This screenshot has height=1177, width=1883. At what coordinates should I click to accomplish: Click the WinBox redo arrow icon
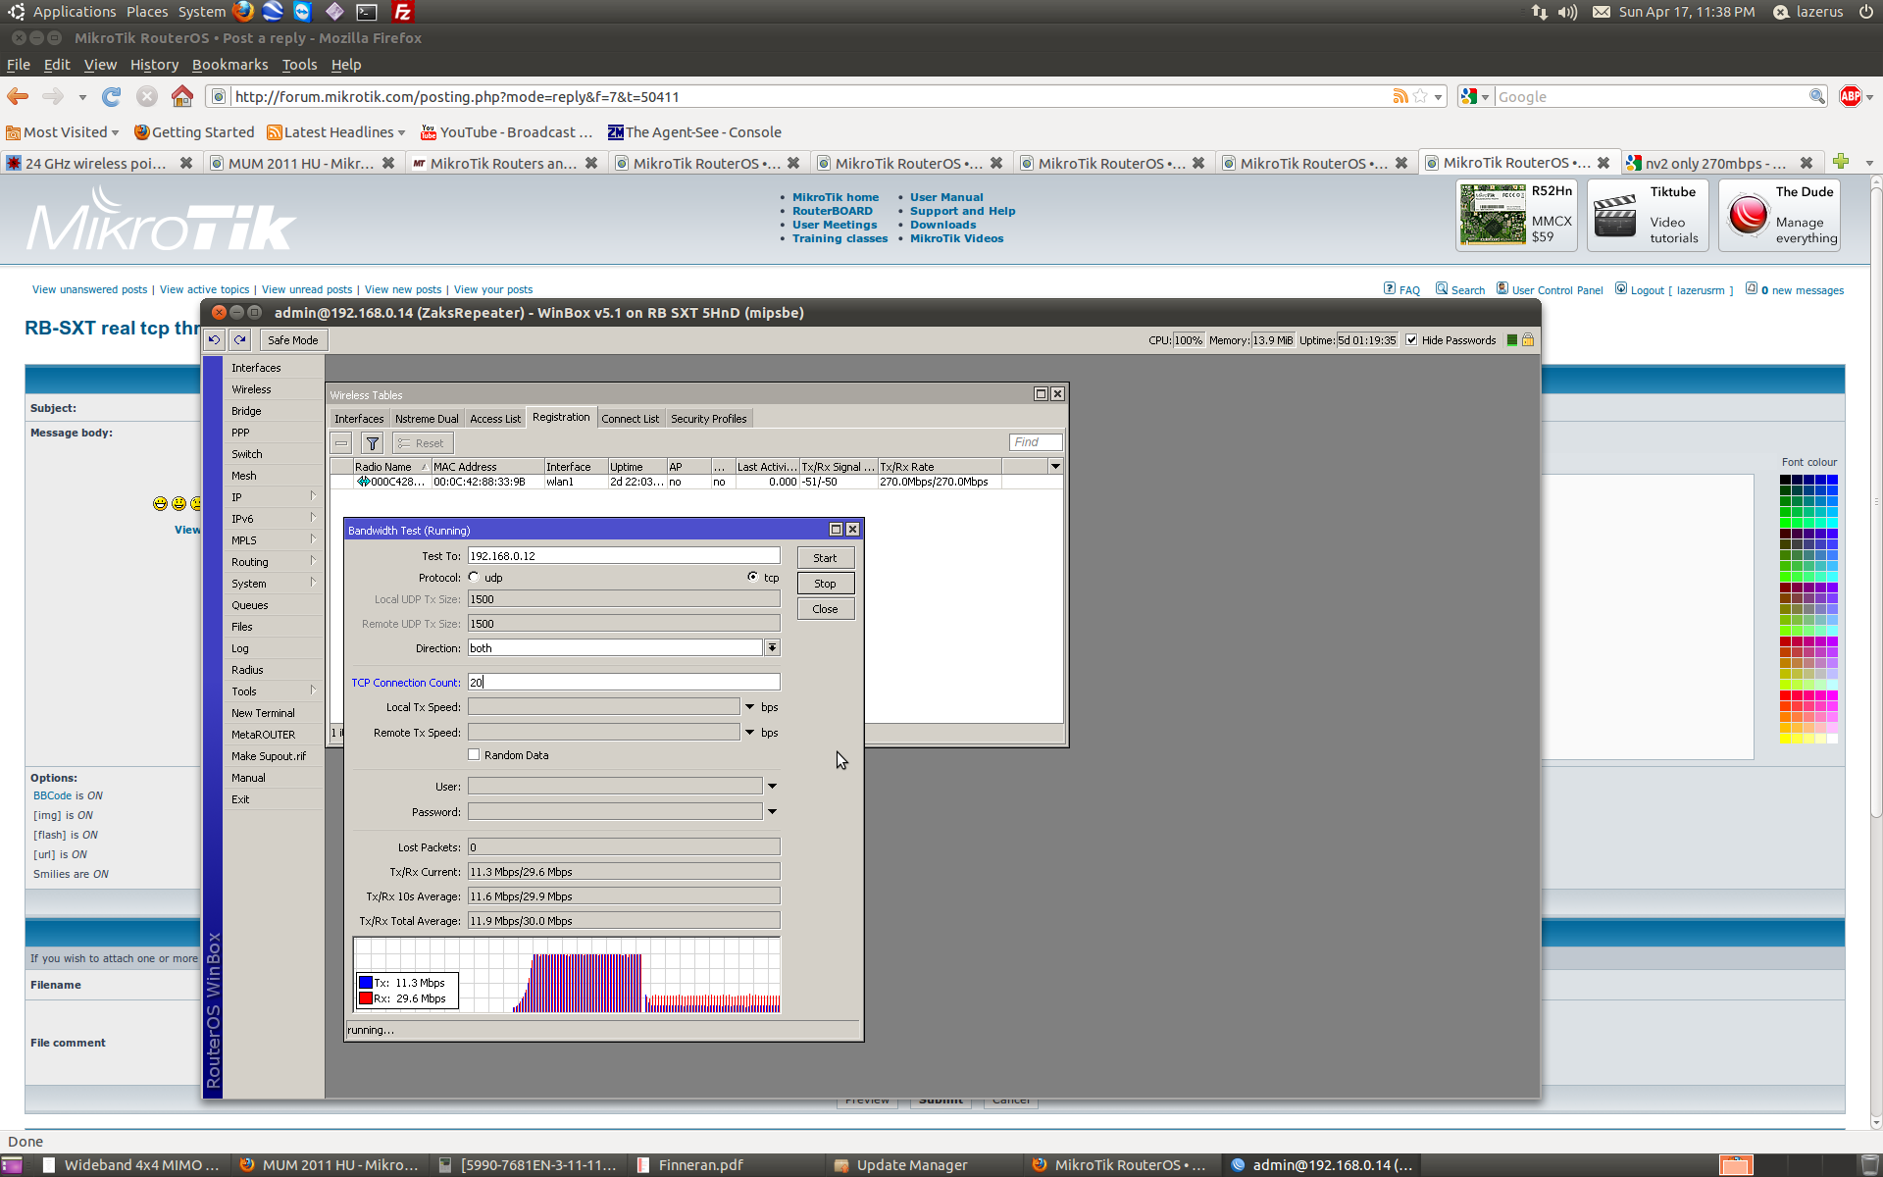click(240, 340)
